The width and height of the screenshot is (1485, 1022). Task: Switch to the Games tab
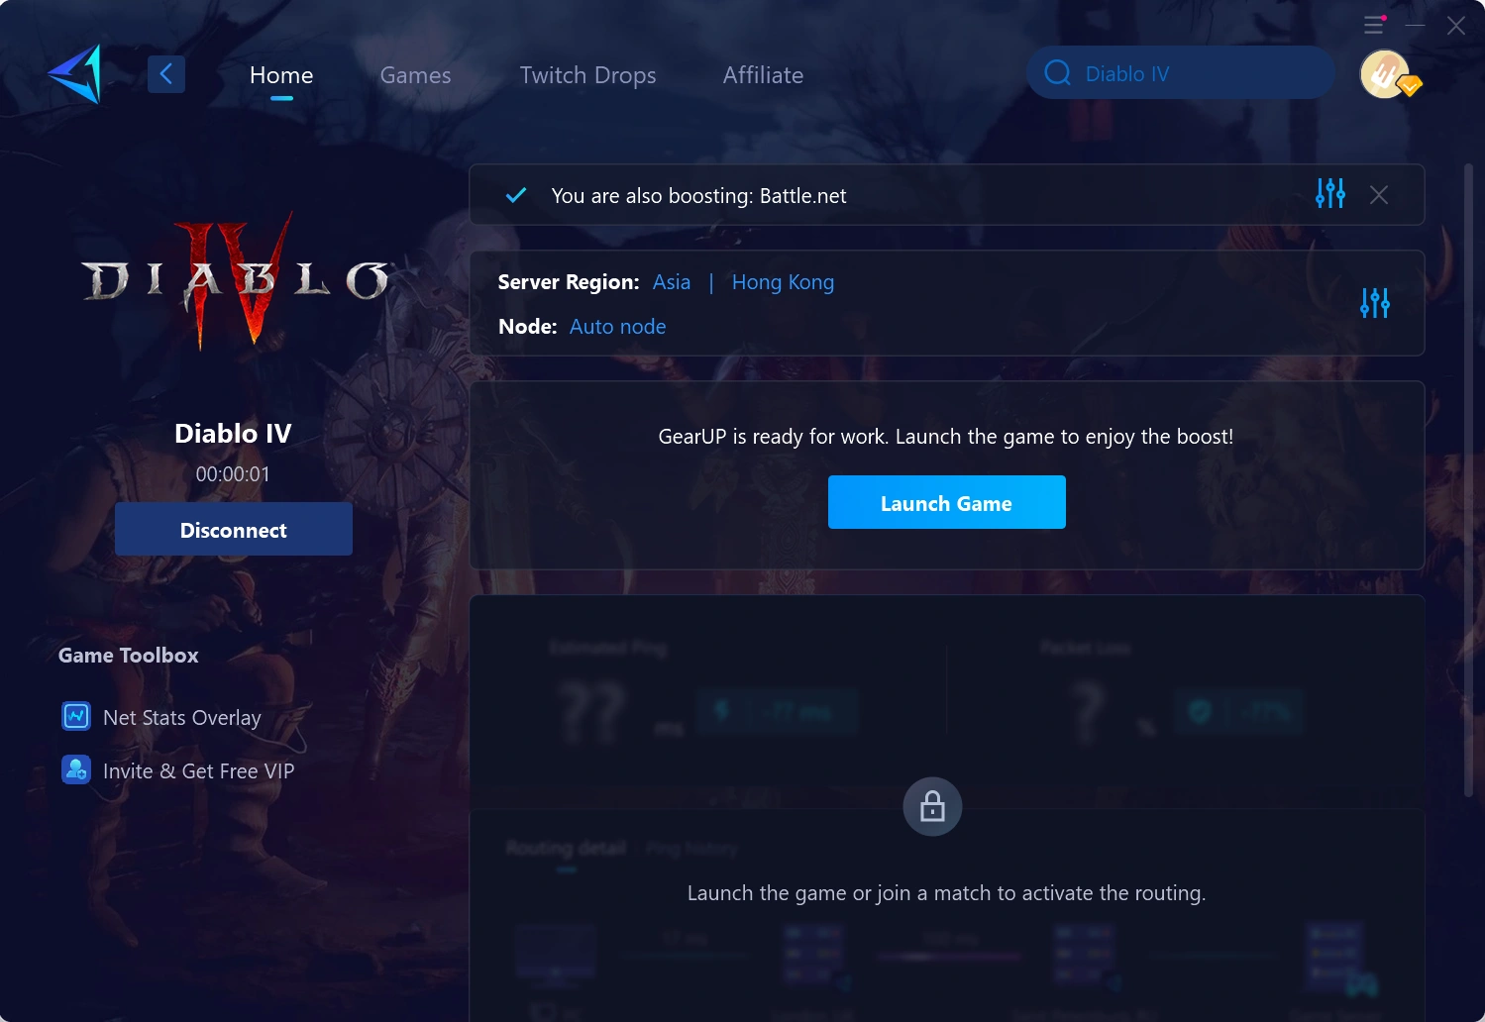(x=415, y=74)
